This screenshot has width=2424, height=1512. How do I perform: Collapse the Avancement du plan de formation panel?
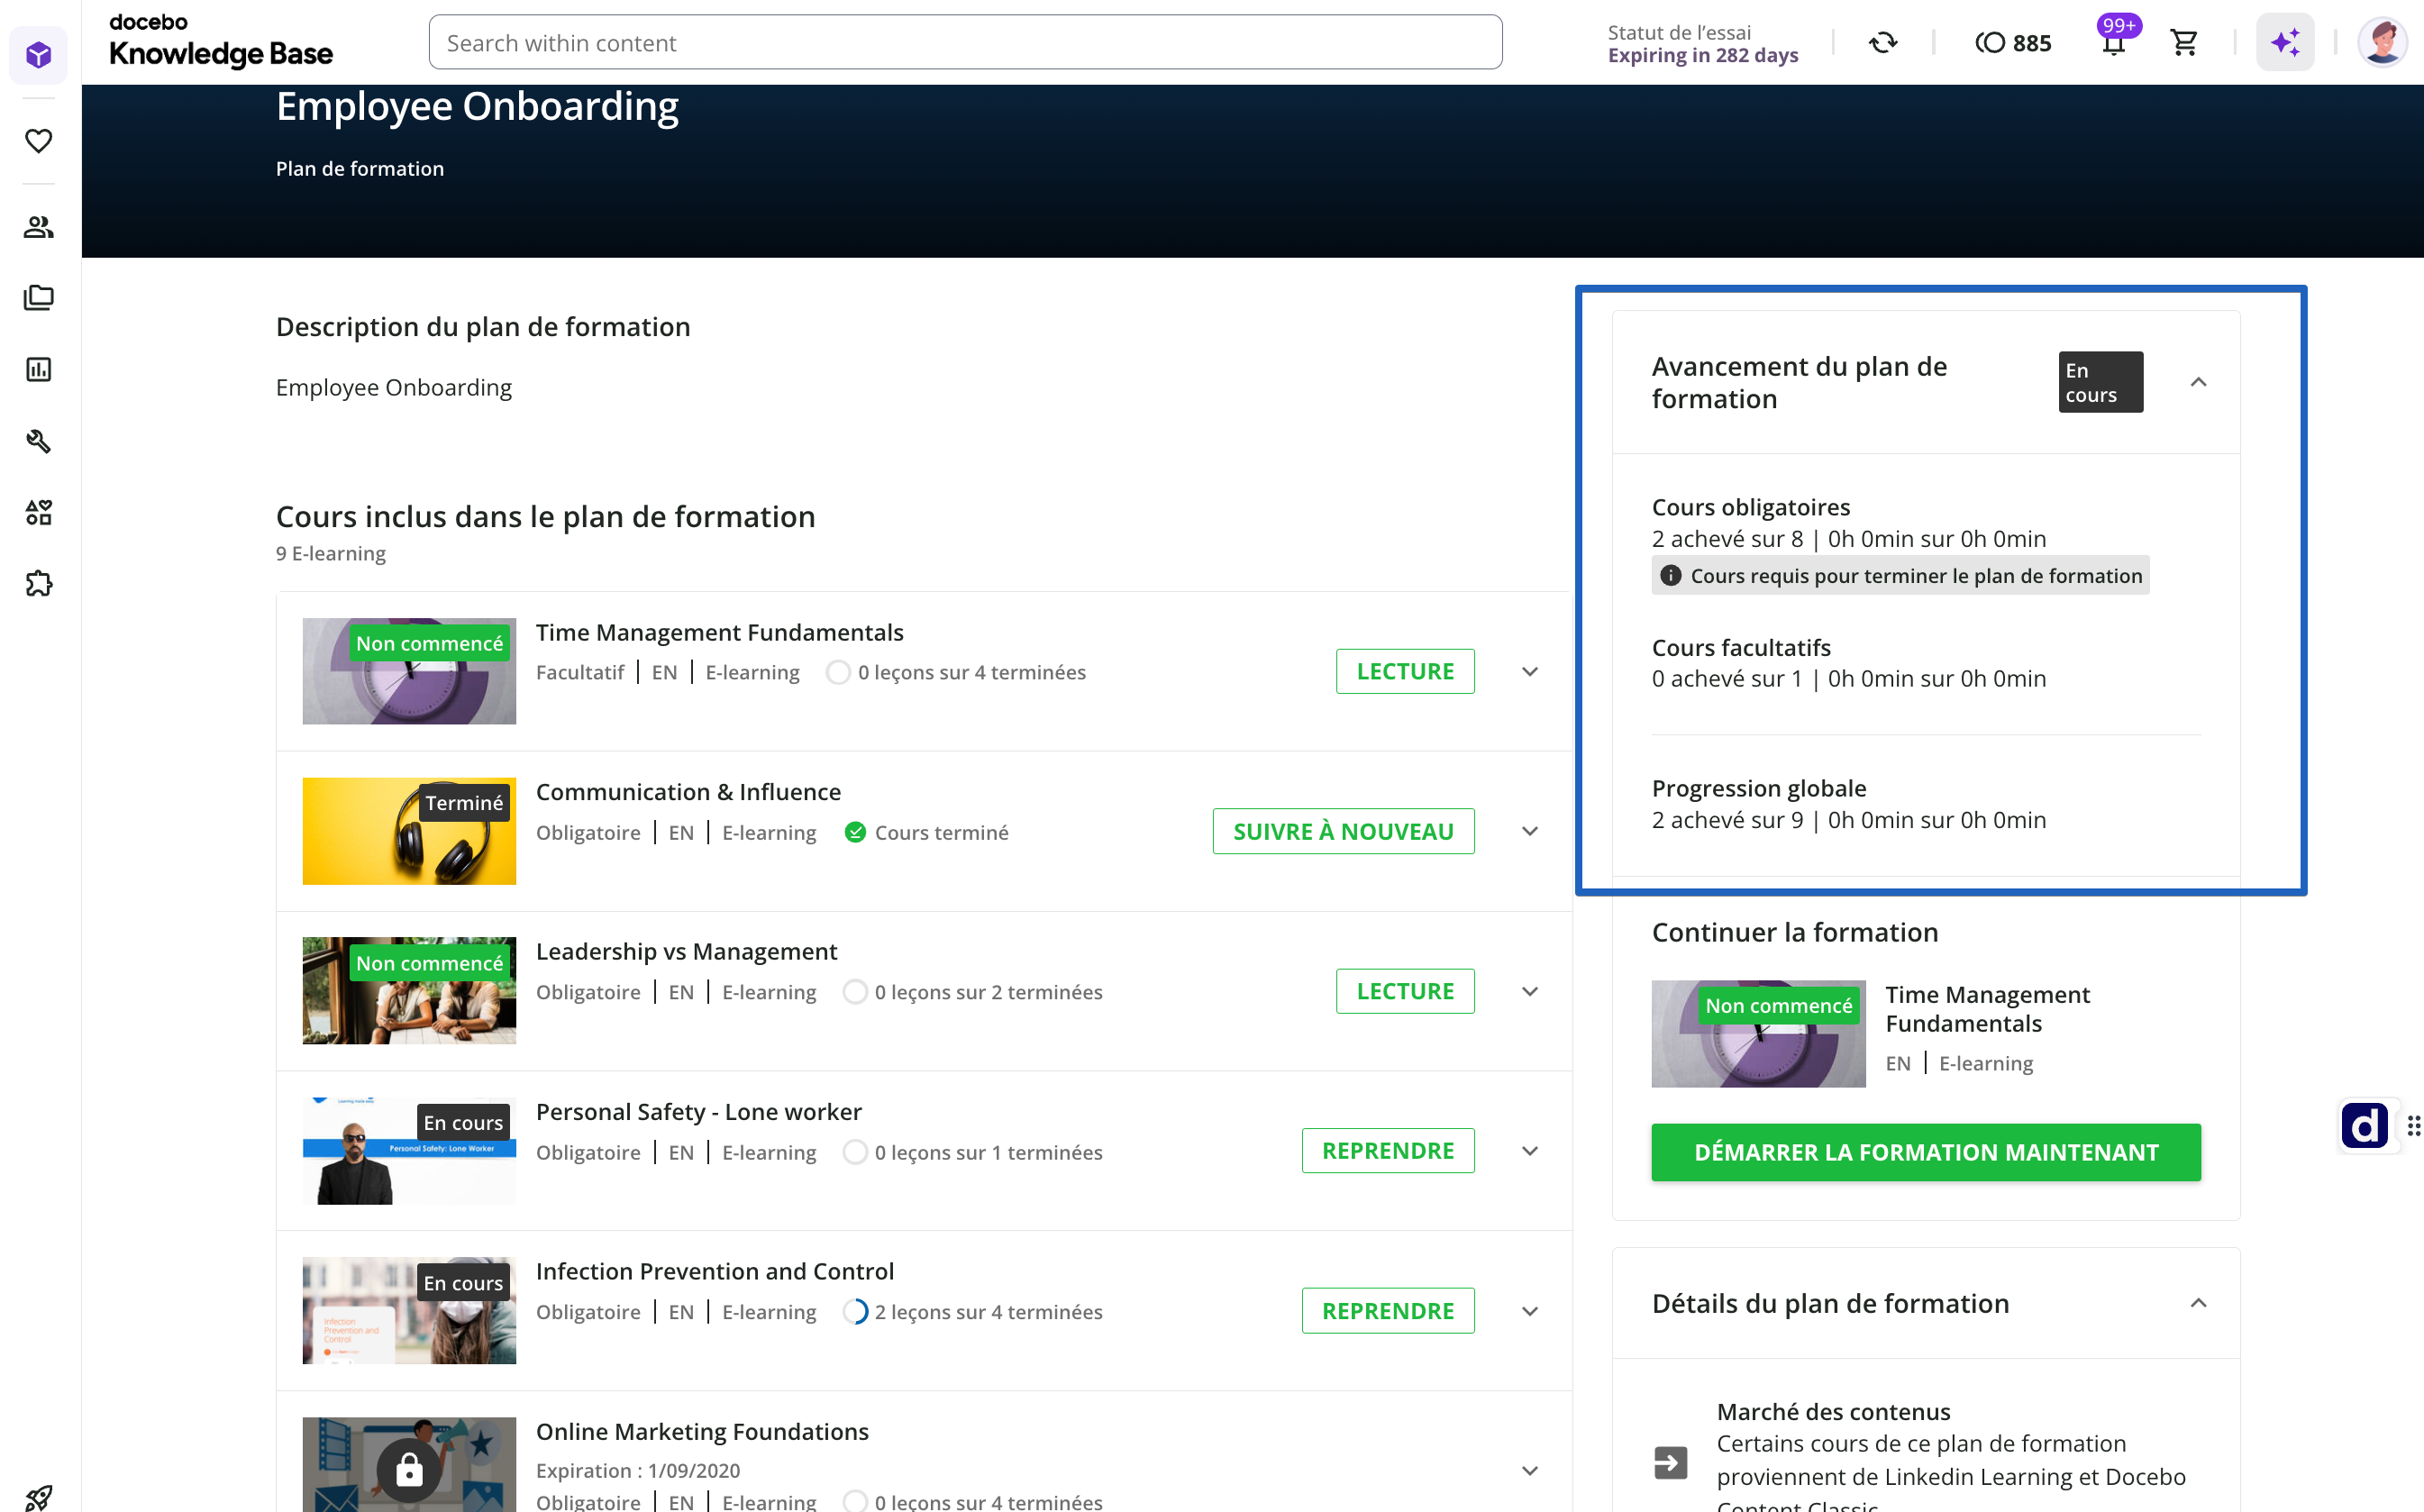(x=2198, y=382)
